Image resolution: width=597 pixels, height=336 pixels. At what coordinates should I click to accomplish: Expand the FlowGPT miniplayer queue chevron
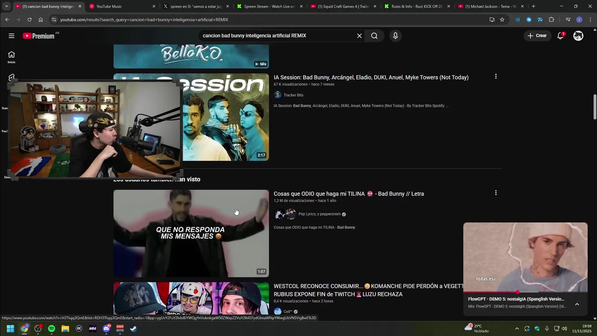[x=577, y=304]
